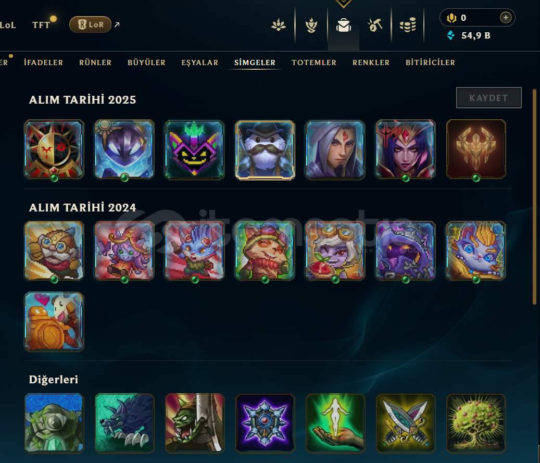Image resolution: width=540 pixels, height=463 pixels.
Task: Click the KAYDET button
Action: click(x=488, y=98)
